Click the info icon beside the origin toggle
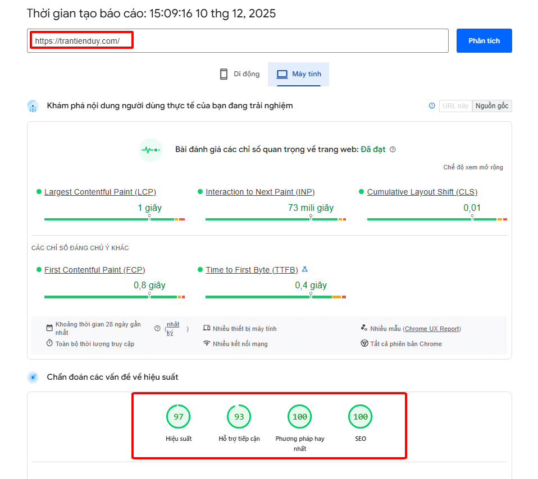Screen dimensions: 538x479 point(431,105)
